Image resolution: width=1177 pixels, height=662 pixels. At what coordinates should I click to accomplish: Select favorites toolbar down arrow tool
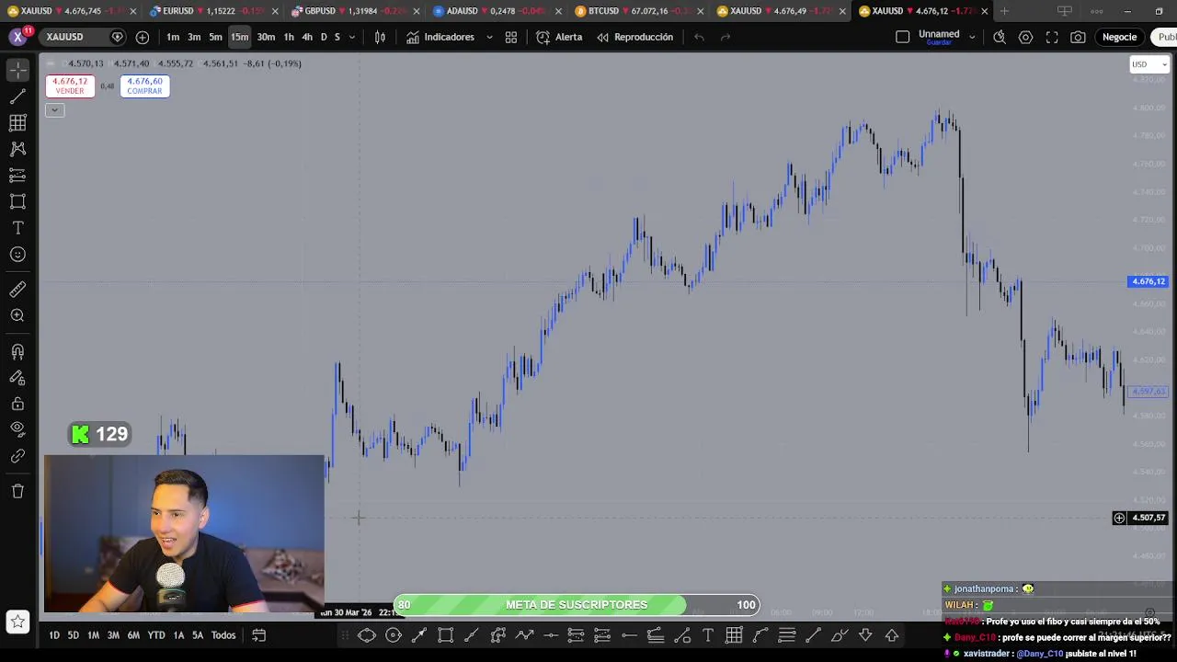click(x=865, y=635)
